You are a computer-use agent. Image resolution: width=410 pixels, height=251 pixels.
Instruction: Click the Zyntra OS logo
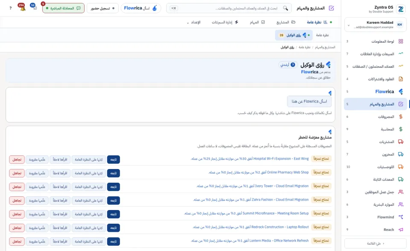click(x=401, y=9)
